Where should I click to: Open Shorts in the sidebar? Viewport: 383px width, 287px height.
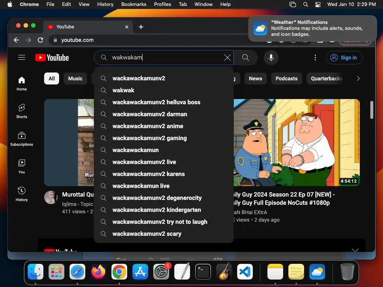(22, 111)
